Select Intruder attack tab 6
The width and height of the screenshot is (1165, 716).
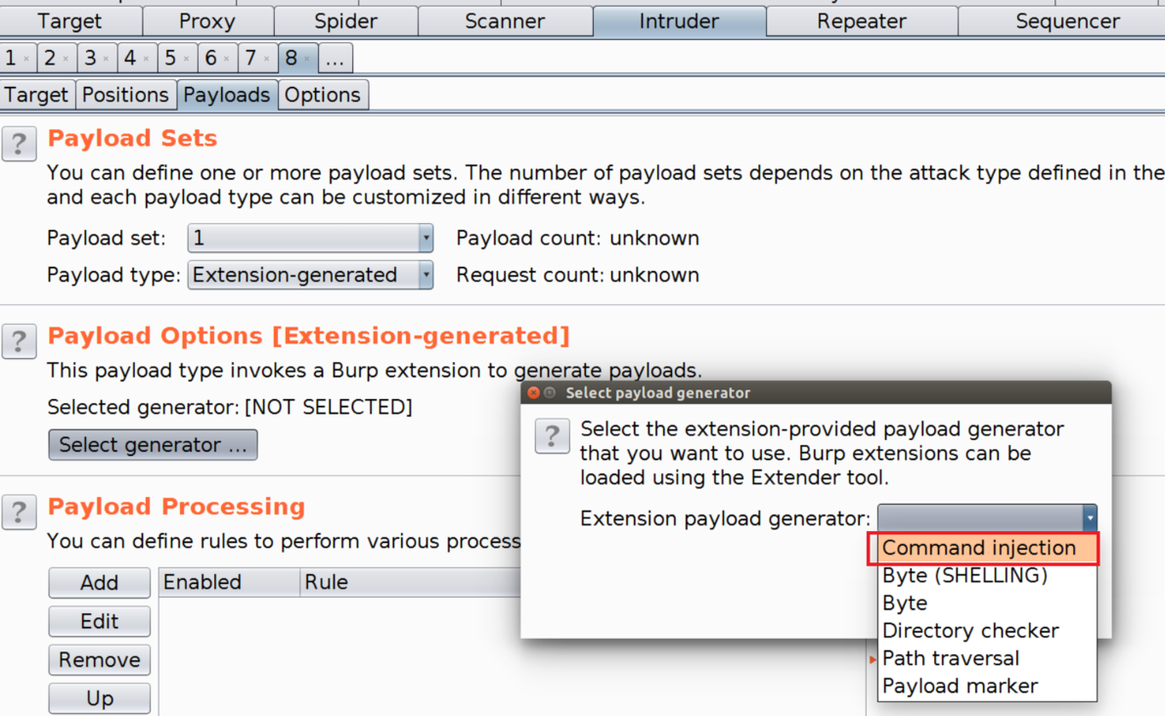(x=211, y=58)
